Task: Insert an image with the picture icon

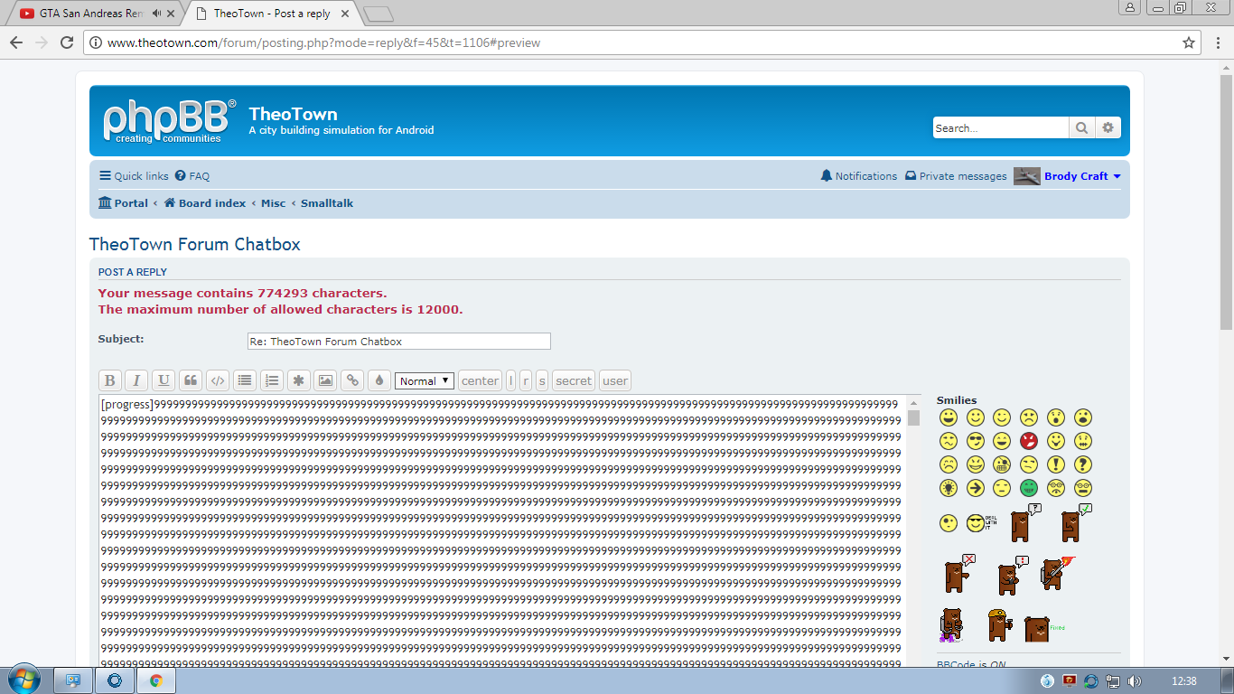Action: point(325,380)
